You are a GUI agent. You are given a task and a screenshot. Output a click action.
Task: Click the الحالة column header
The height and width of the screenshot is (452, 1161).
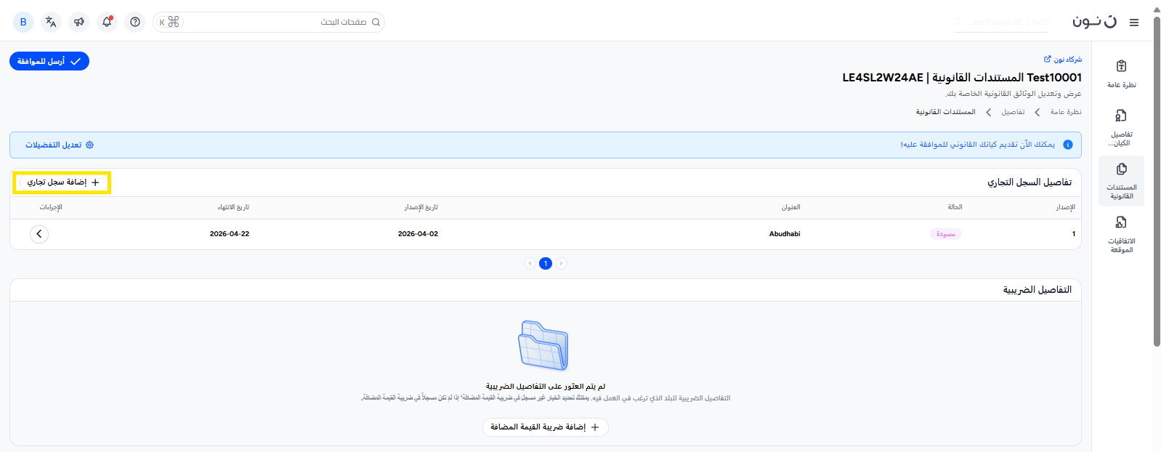[955, 207]
